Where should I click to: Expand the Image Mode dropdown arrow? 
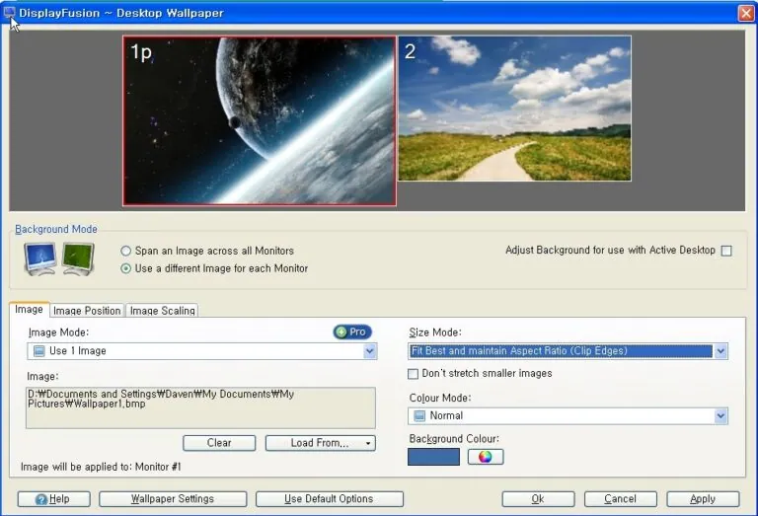point(370,351)
